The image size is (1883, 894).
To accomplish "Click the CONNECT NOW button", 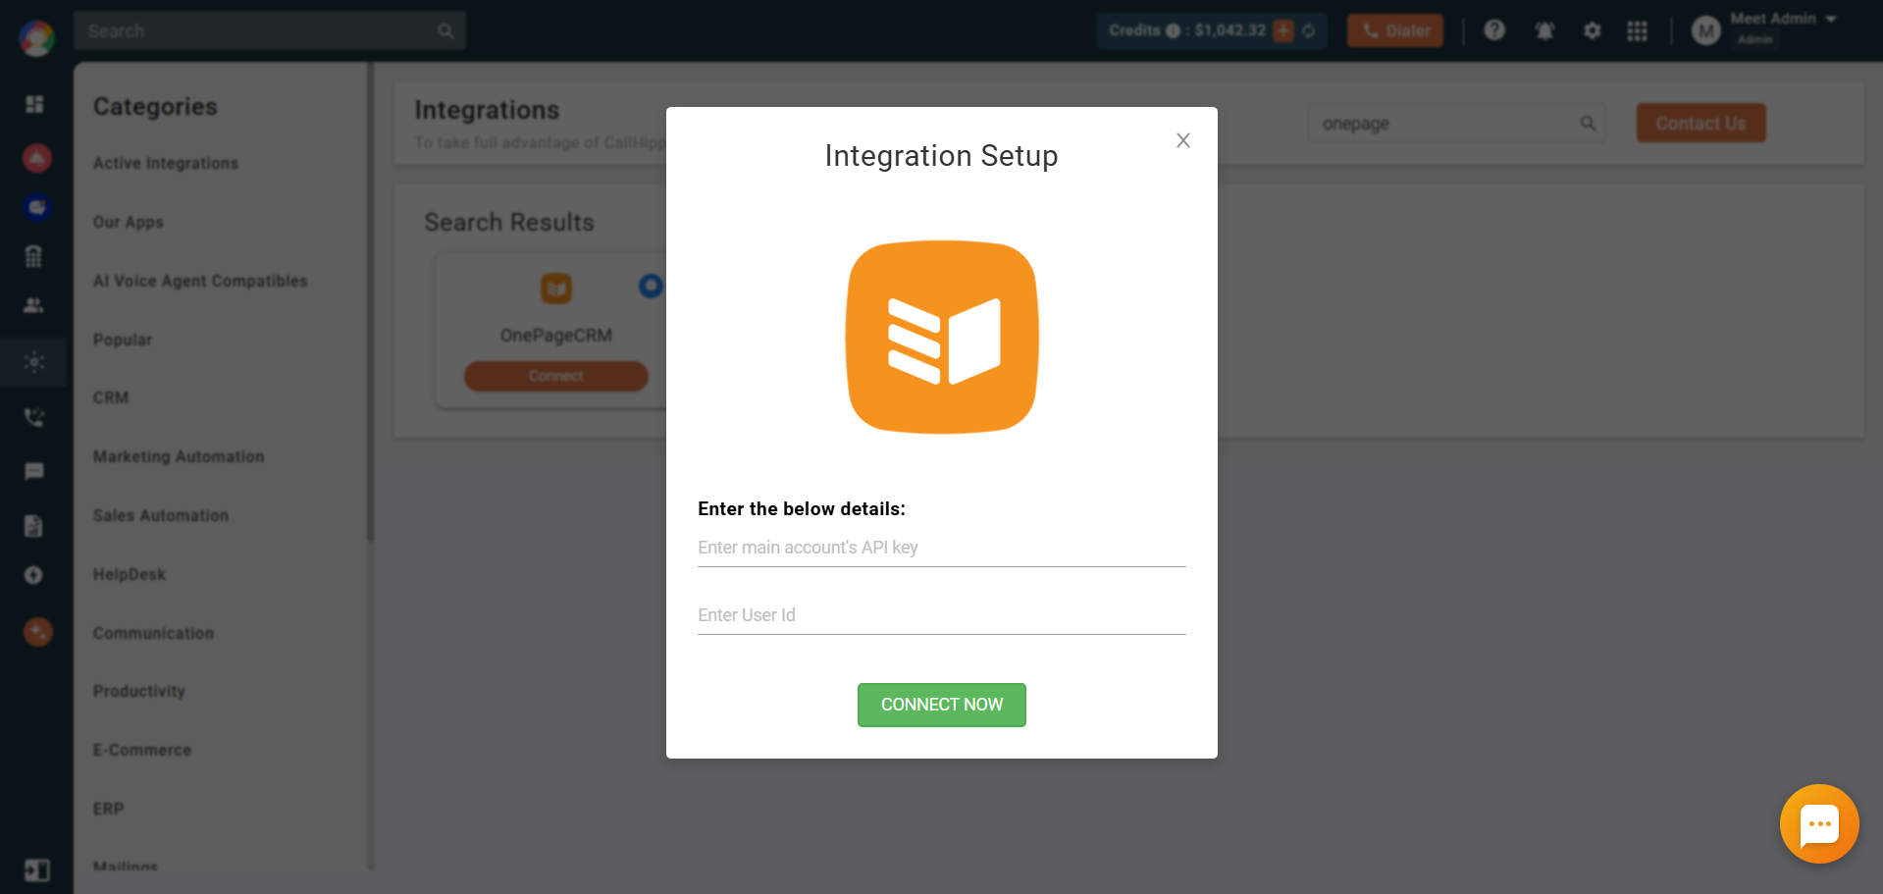I will pyautogui.click(x=941, y=705).
